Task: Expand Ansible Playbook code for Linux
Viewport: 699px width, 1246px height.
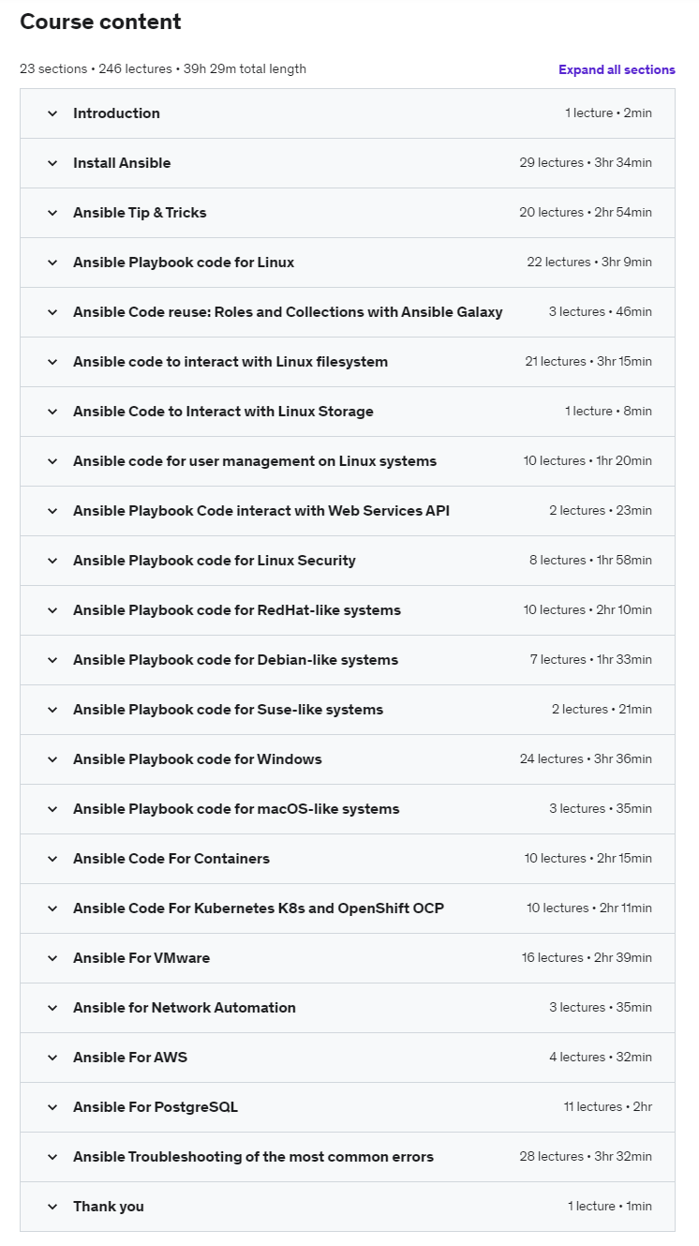Action: pos(184,263)
